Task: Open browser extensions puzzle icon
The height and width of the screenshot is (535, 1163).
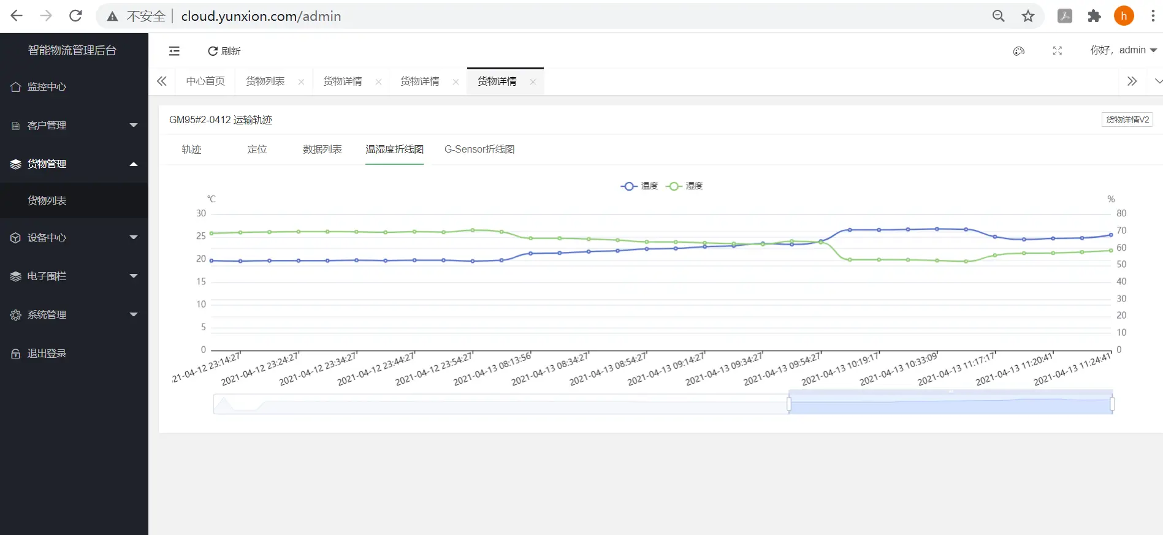Action: click(x=1094, y=17)
